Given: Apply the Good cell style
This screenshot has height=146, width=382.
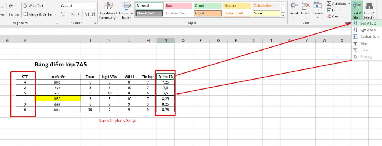Looking at the screenshot, I should click(x=208, y=6).
